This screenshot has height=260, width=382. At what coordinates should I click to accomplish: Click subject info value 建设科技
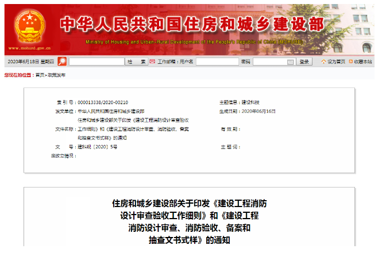(250, 102)
